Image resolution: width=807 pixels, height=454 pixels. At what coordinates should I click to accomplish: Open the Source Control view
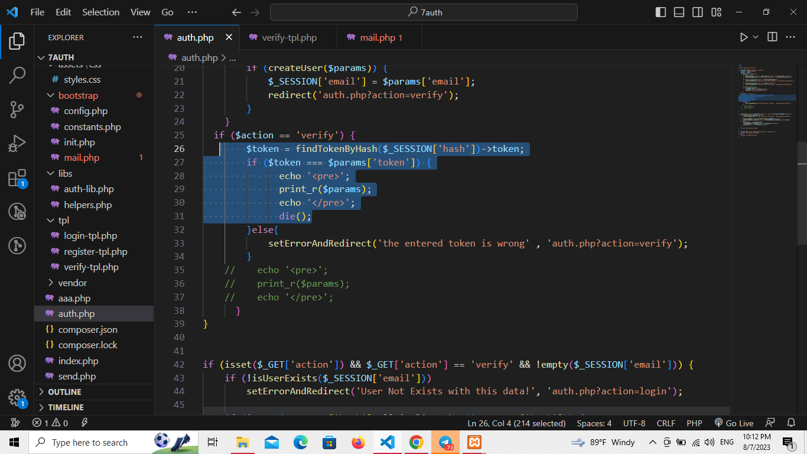[17, 109]
